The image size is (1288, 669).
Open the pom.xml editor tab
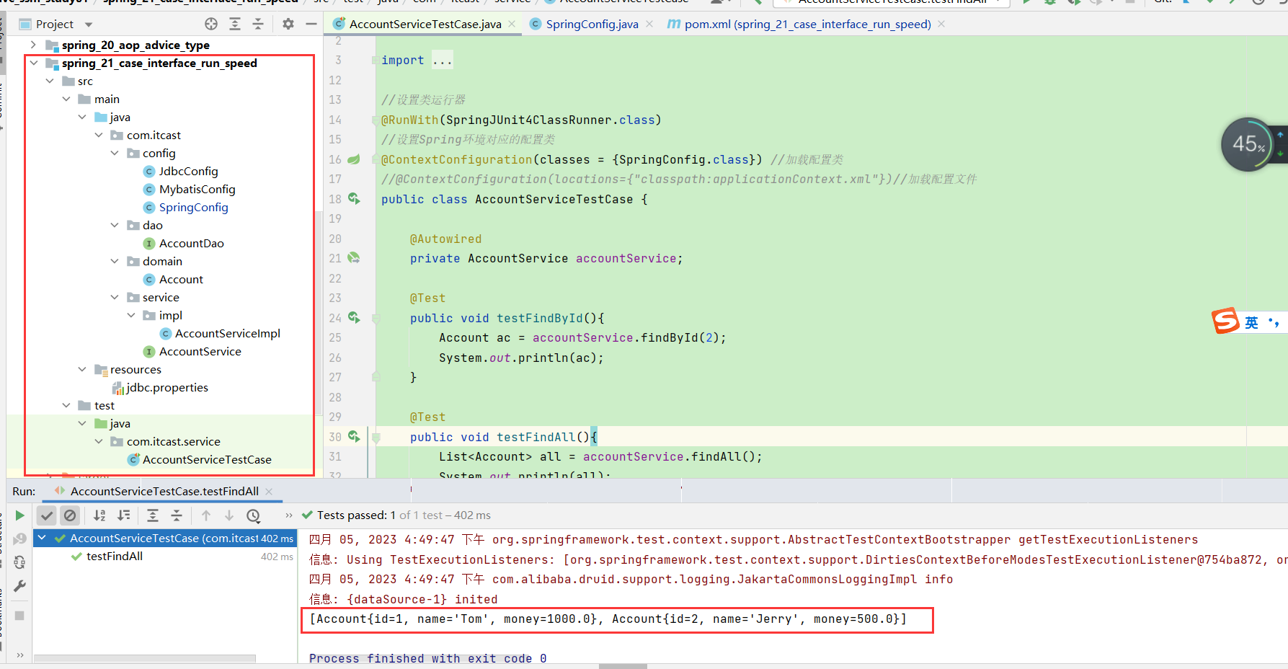point(807,25)
